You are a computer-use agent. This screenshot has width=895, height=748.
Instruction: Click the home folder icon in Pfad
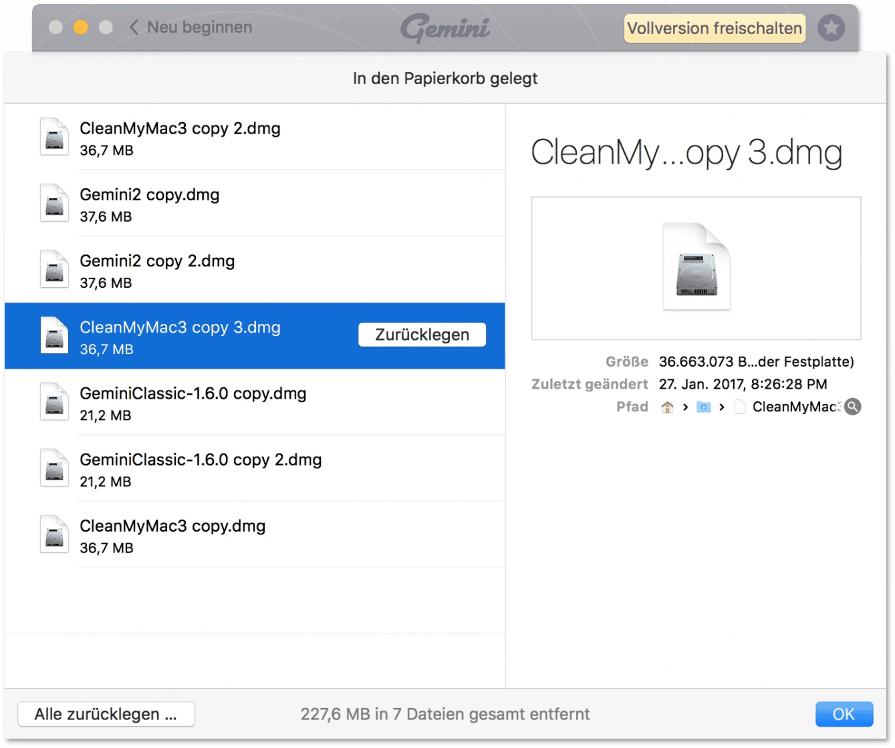pos(667,407)
